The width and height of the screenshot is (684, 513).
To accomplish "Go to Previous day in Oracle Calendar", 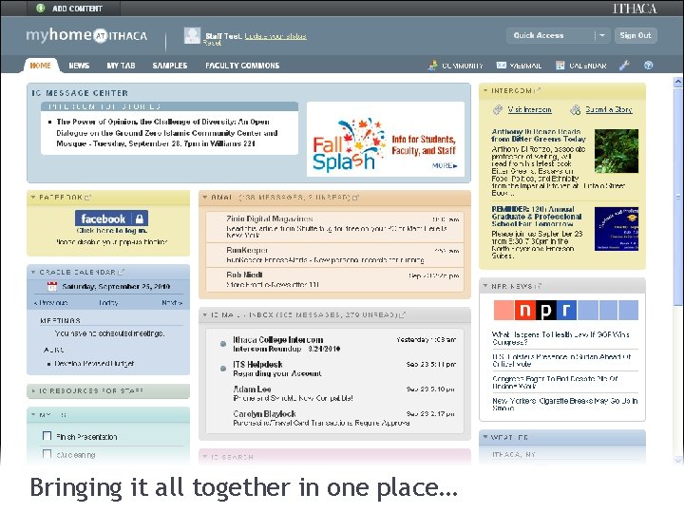I will pyautogui.click(x=51, y=303).
